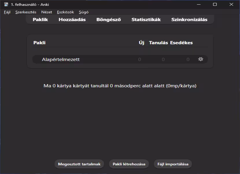240x174 pixels.
Task: Click Megosztott tartalmak button
Action: [79, 164]
